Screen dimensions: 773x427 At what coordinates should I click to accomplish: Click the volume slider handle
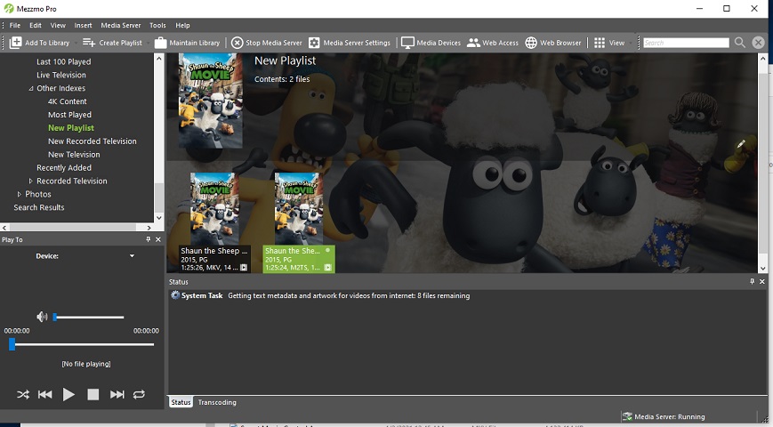click(x=55, y=317)
